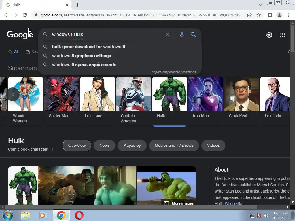Click the forward navigation arrow
Screen dimensions: 295x221
tap(16, 15)
